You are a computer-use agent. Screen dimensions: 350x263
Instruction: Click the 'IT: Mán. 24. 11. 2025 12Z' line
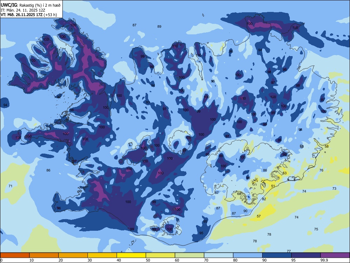pyautogui.click(x=23, y=10)
